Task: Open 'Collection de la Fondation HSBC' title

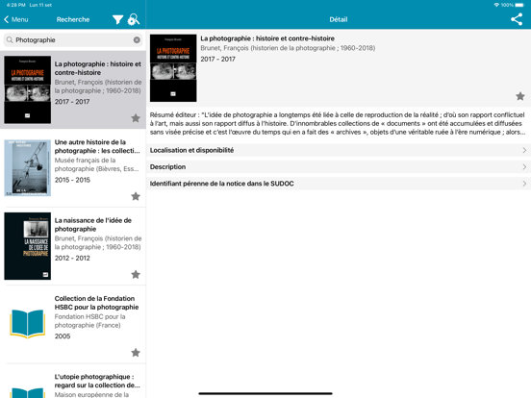Action: click(x=96, y=303)
